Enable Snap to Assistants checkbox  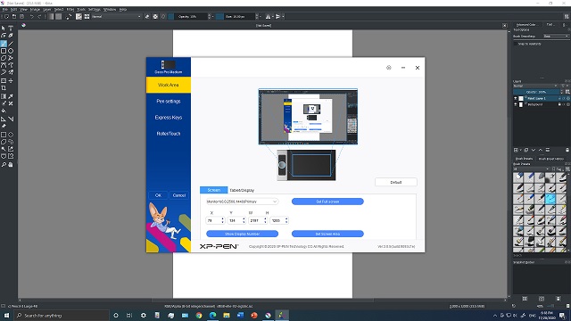point(516,44)
